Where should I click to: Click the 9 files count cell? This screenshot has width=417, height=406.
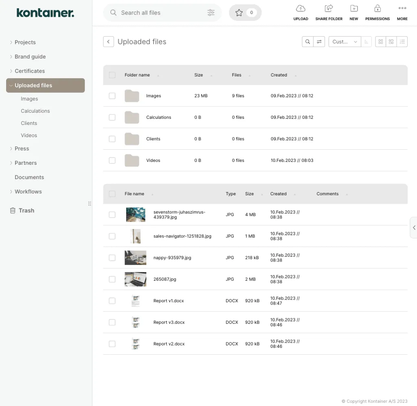point(238,96)
